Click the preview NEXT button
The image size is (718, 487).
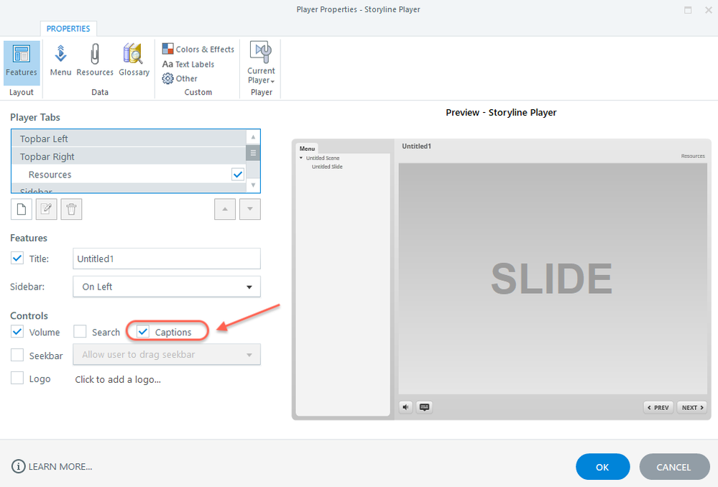point(692,407)
